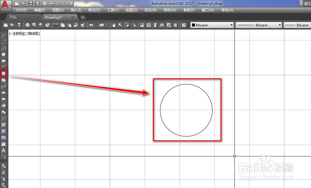Screen dimensions: 311x188
Task: Select the Ellipse Arc tool
Action: [3, 99]
